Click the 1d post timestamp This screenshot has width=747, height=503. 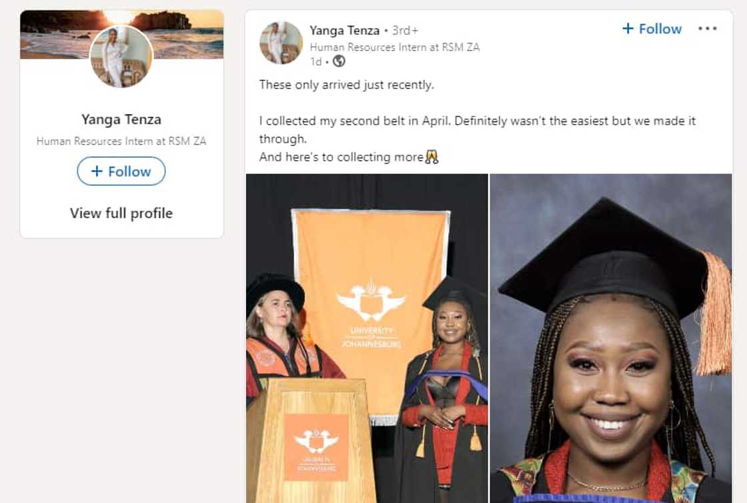(x=315, y=61)
